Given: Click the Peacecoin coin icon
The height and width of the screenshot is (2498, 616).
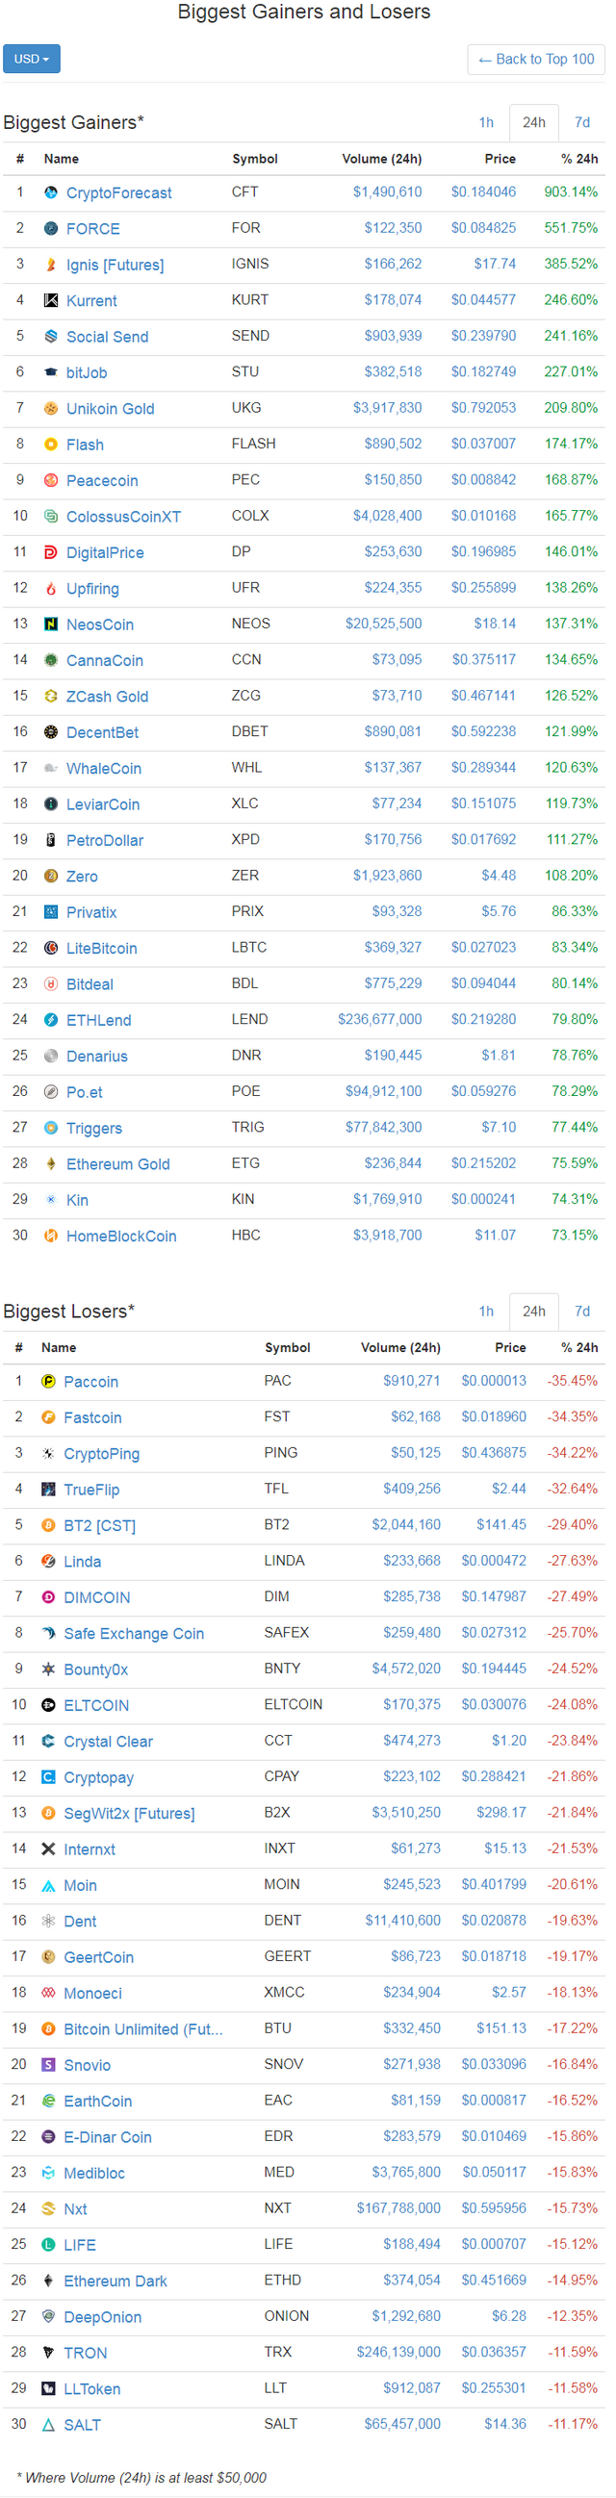Looking at the screenshot, I should pos(50,480).
